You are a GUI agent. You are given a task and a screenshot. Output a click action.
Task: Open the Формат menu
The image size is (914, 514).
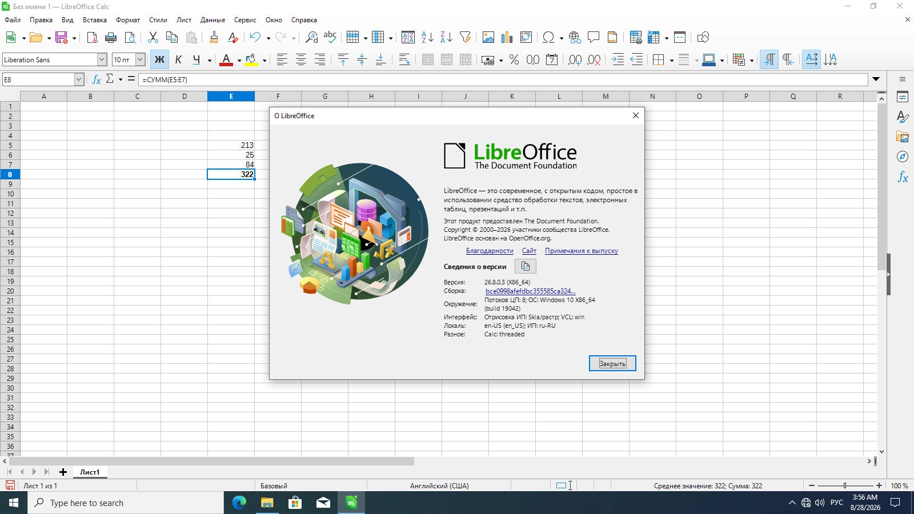128,20
